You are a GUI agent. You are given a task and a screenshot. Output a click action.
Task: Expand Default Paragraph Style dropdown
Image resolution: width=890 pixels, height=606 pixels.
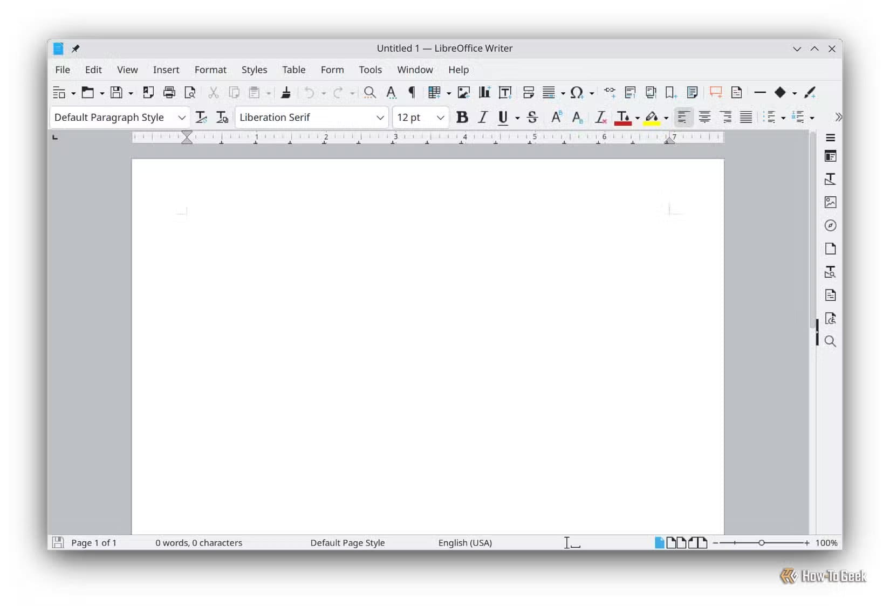click(x=182, y=118)
